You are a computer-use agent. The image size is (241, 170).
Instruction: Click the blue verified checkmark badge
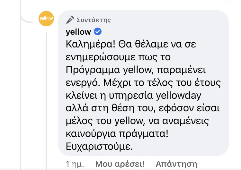click(x=98, y=32)
